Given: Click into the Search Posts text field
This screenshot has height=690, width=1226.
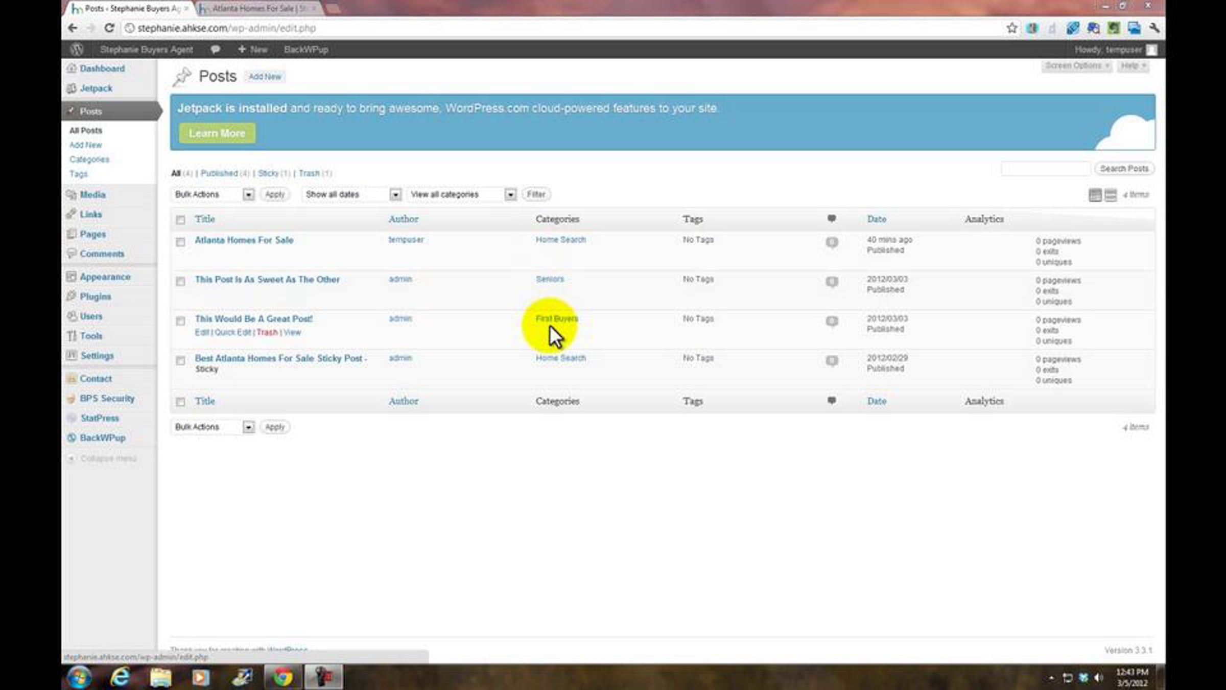Looking at the screenshot, I should pos(1045,169).
